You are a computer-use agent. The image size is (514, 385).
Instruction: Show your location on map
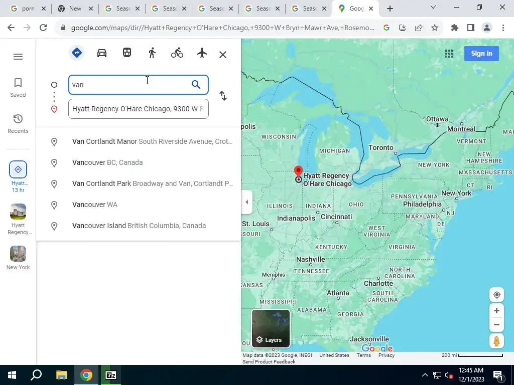[x=496, y=295]
